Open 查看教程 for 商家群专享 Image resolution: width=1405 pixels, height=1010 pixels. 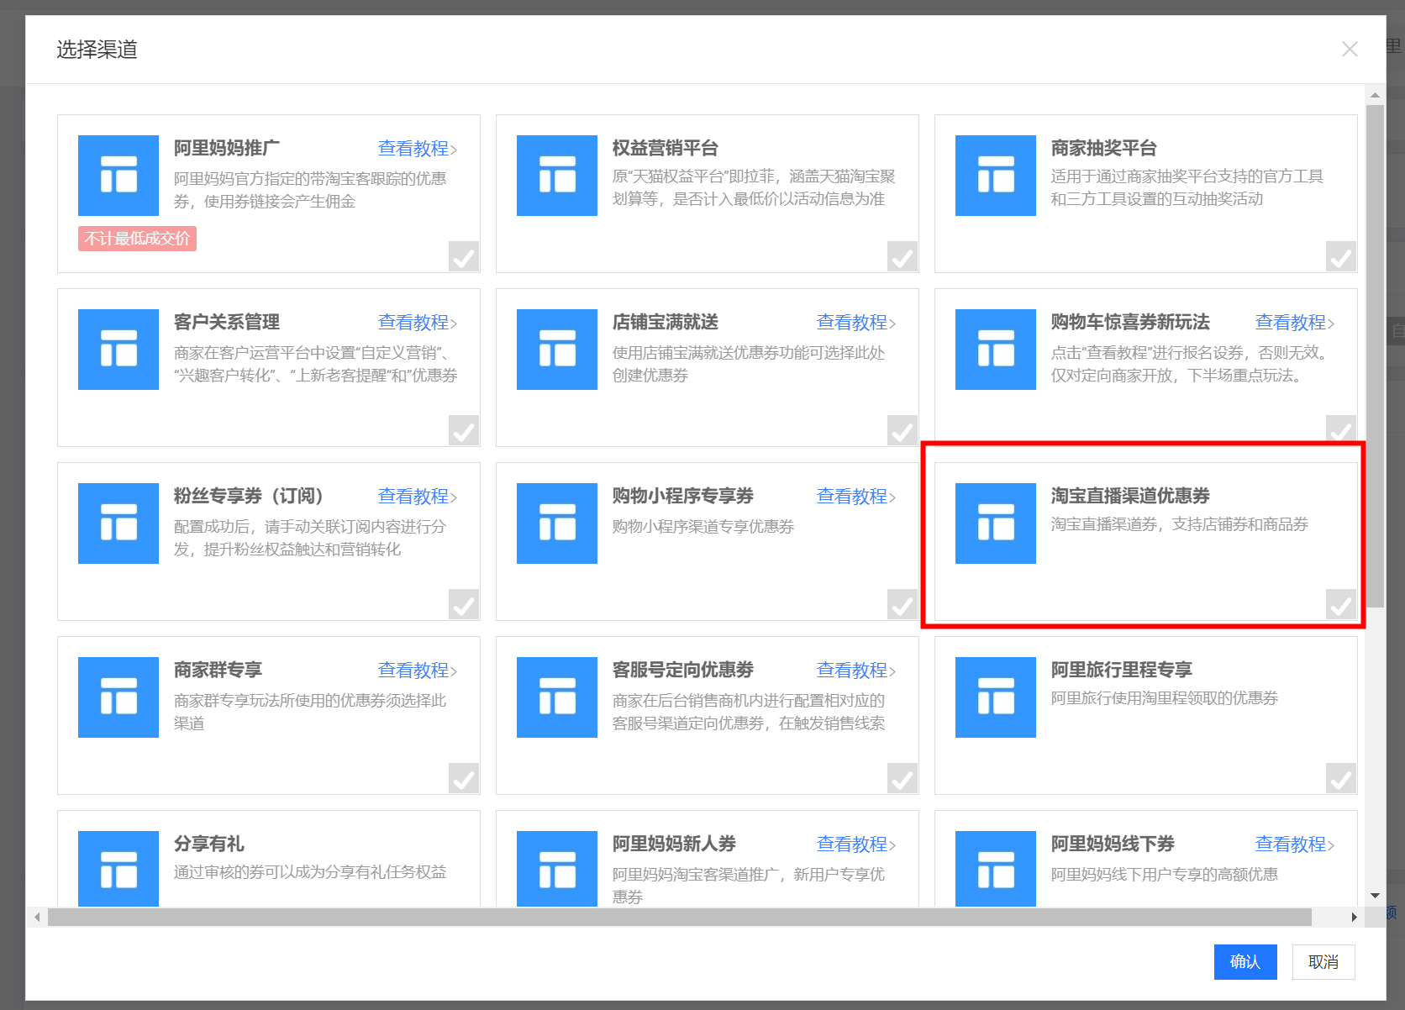point(418,671)
